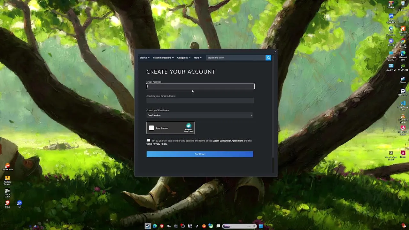
Task: Click the Continue button
Action: pyautogui.click(x=200, y=154)
